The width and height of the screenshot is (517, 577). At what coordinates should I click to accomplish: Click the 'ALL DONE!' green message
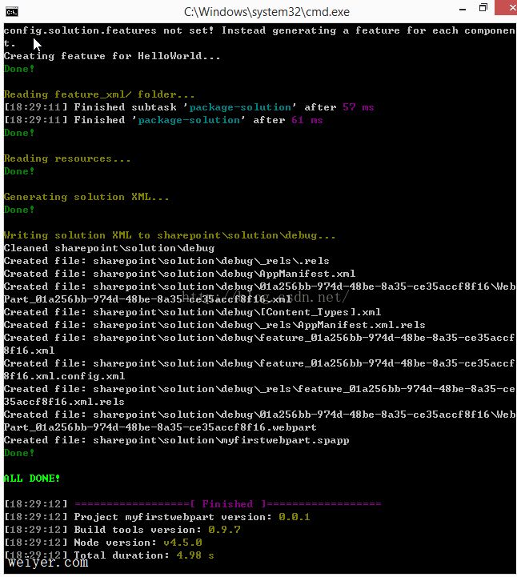click(32, 479)
